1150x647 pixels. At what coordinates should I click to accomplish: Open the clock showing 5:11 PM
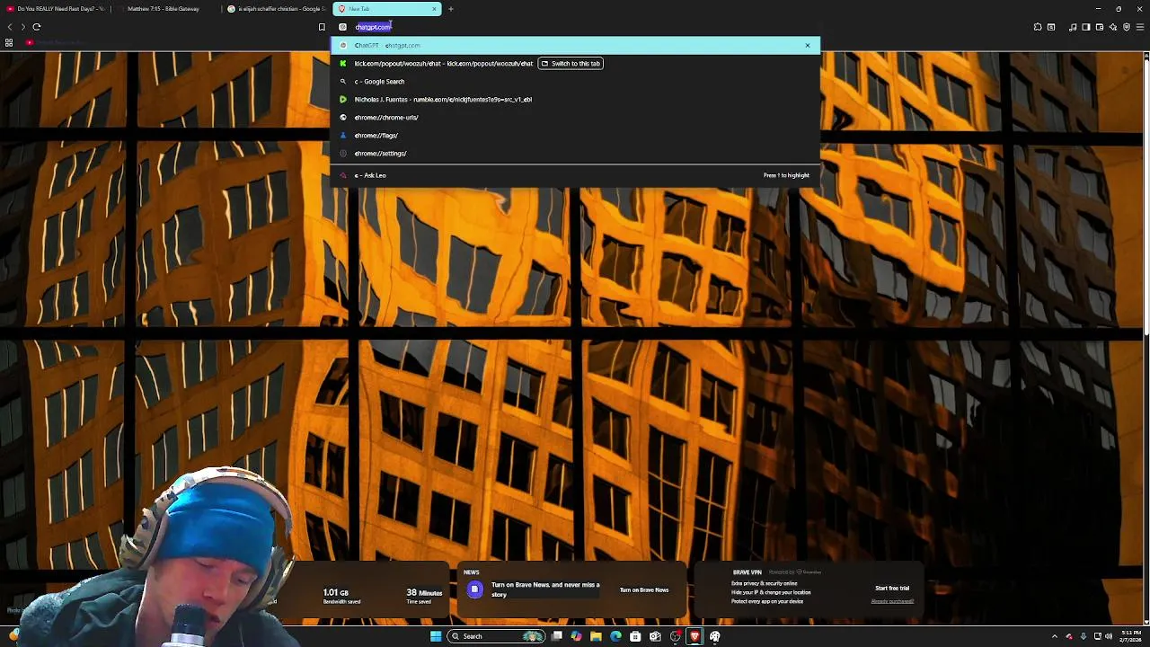1131,636
